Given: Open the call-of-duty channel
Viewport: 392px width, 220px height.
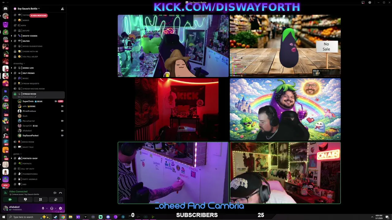Looking at the screenshot, I should [38, 169].
